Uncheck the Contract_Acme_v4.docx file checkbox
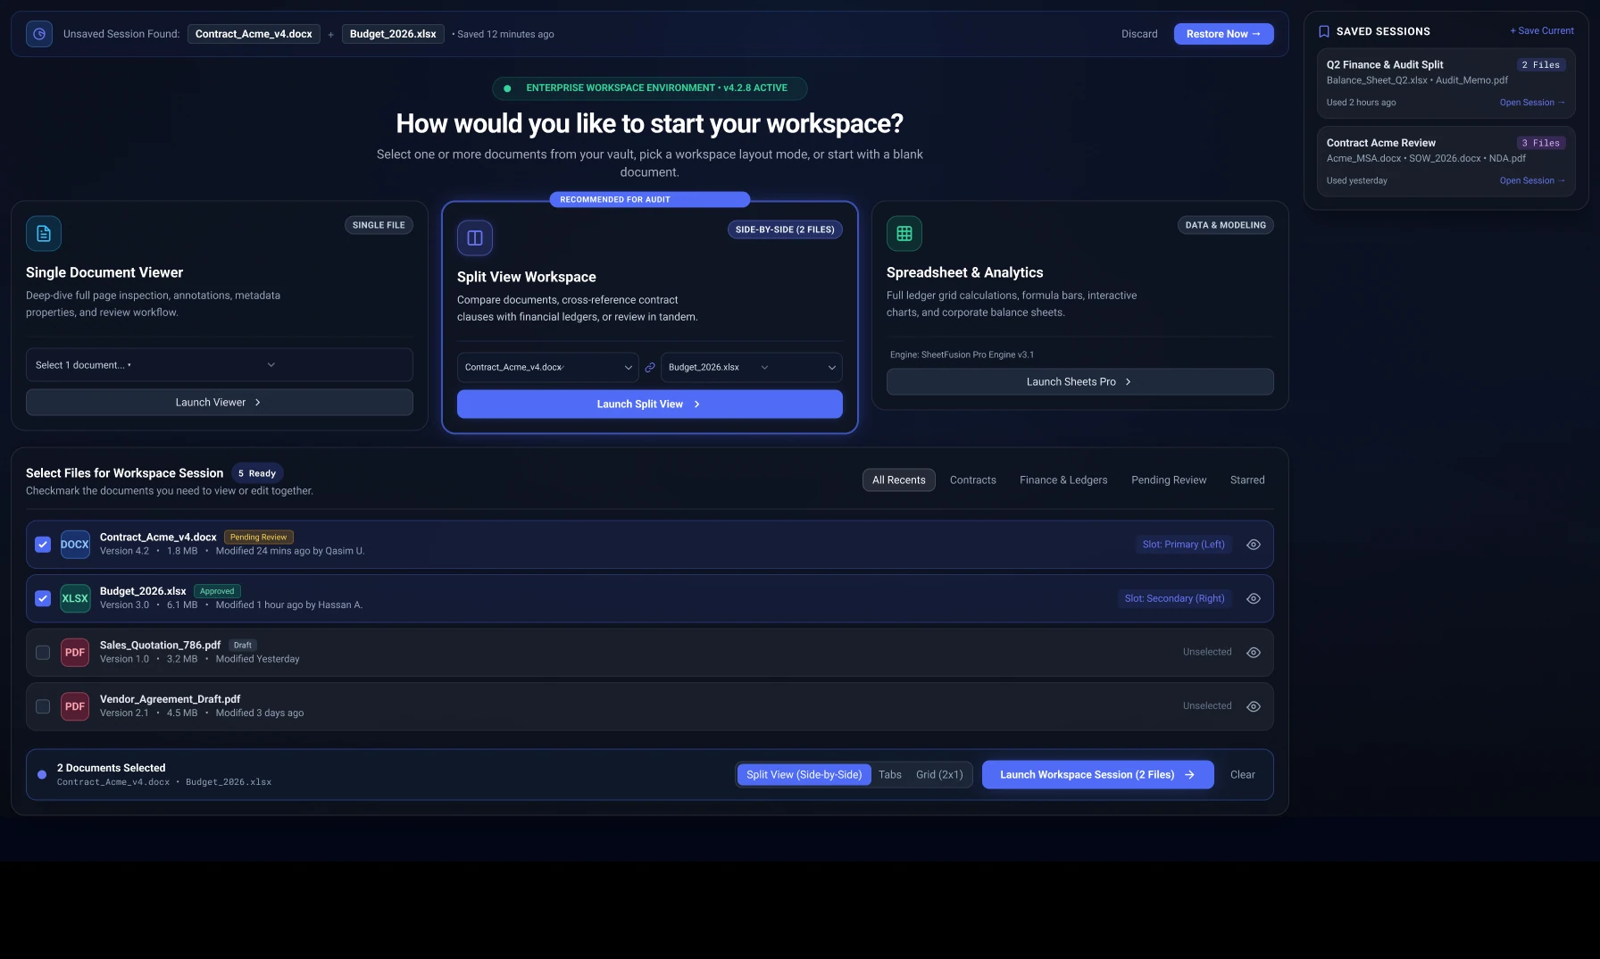 point(43,545)
